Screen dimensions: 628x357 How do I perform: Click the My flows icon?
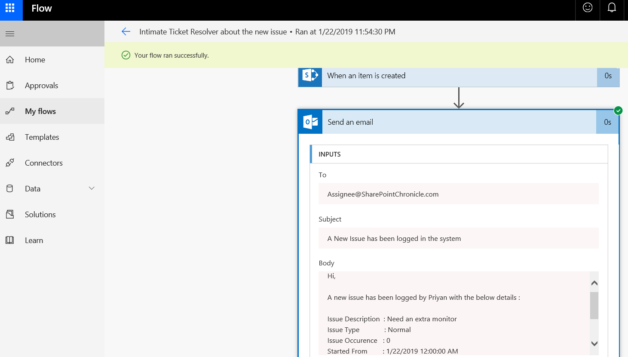tap(10, 111)
